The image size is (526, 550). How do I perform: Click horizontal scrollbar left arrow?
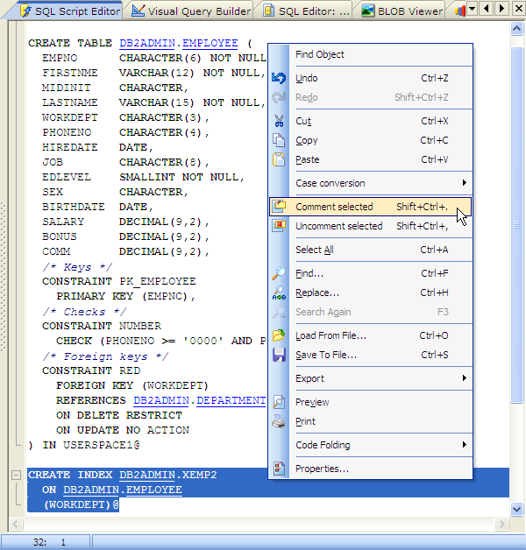coord(15,525)
